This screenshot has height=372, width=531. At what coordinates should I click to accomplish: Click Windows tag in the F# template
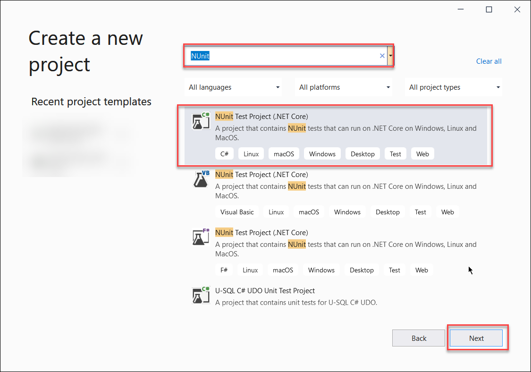pyautogui.click(x=321, y=270)
